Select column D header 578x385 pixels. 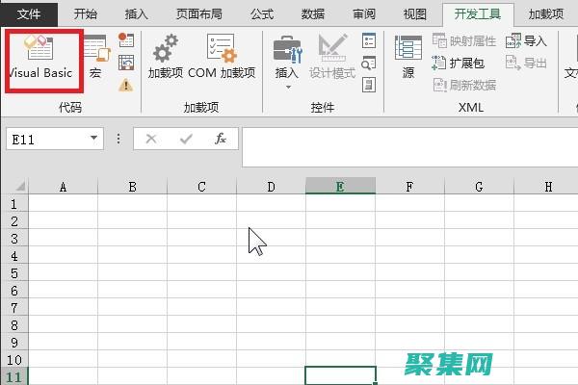coord(271,186)
